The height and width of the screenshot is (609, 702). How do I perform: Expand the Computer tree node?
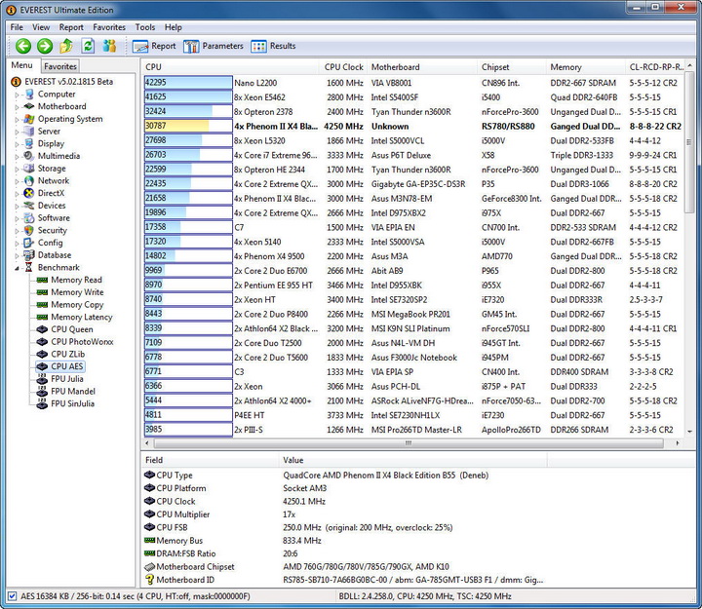click(x=17, y=95)
